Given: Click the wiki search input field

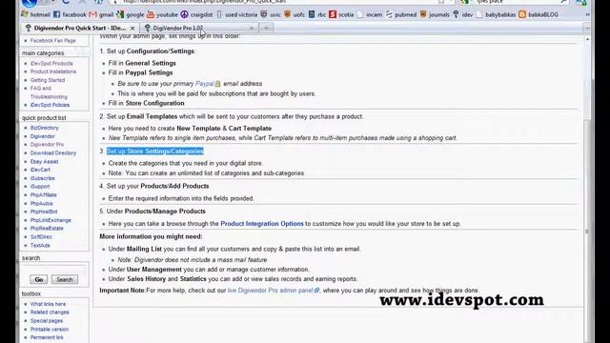Looking at the screenshot, I should click(x=53, y=269).
